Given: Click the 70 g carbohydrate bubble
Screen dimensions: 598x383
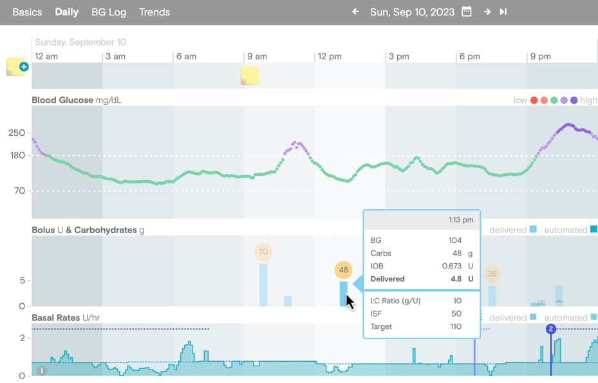Looking at the screenshot, I should (263, 252).
